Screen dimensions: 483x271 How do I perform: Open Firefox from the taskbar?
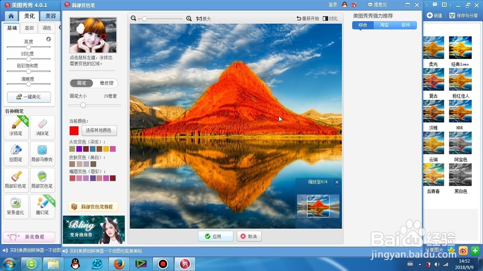119,264
